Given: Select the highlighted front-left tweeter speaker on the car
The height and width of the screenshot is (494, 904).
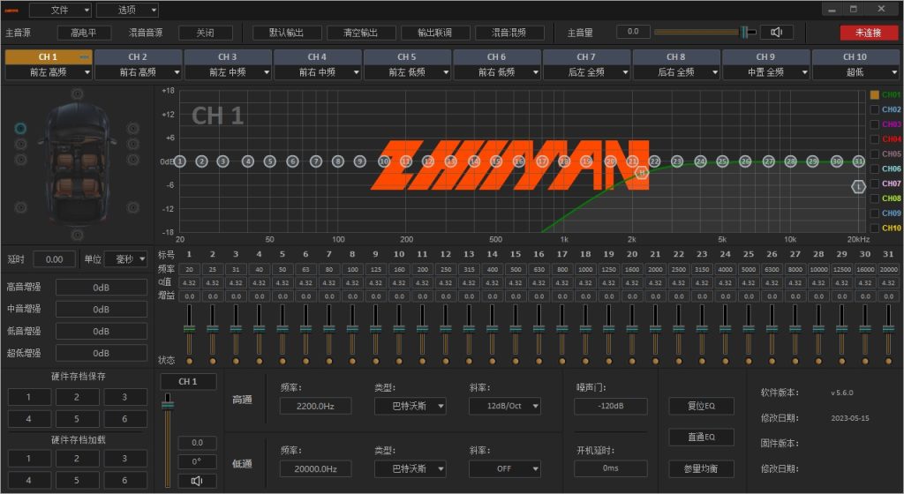Looking at the screenshot, I should (x=21, y=128).
